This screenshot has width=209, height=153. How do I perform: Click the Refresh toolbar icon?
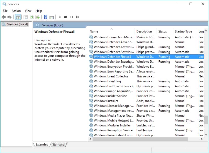pyautogui.click(x=32, y=17)
